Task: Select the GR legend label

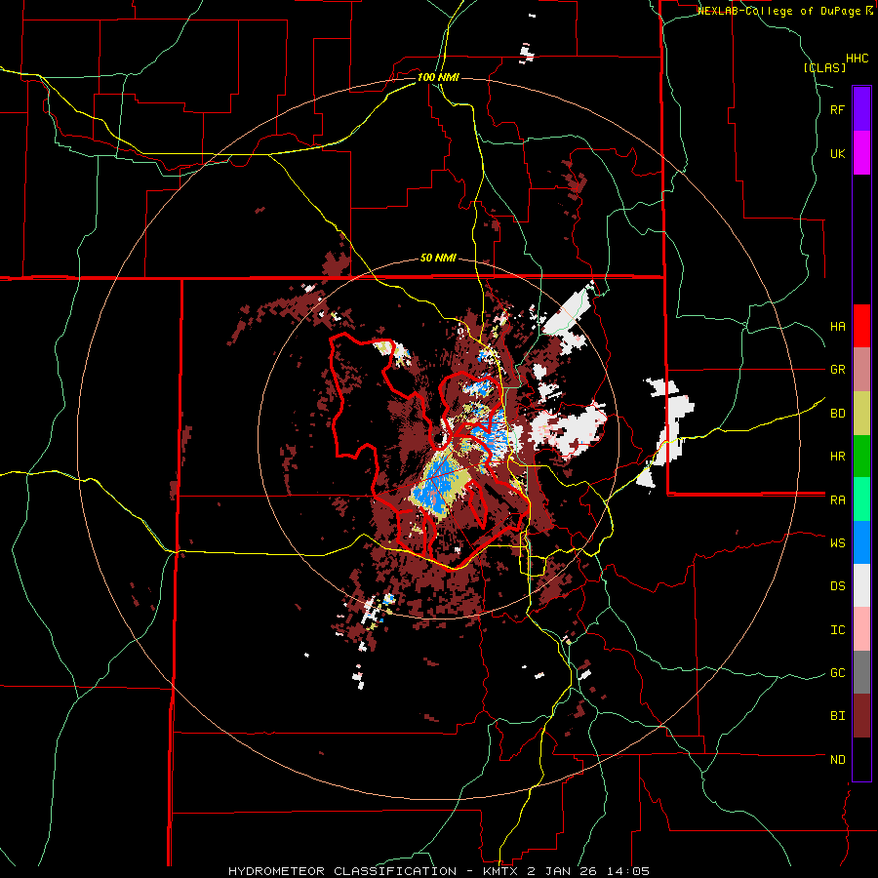Action: point(837,370)
